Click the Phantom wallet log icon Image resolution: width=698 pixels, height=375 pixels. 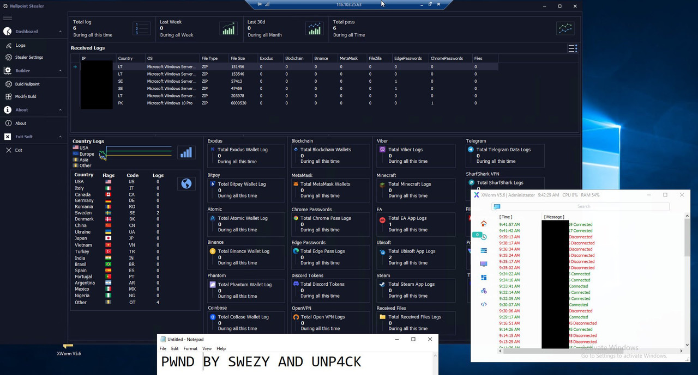(x=213, y=285)
